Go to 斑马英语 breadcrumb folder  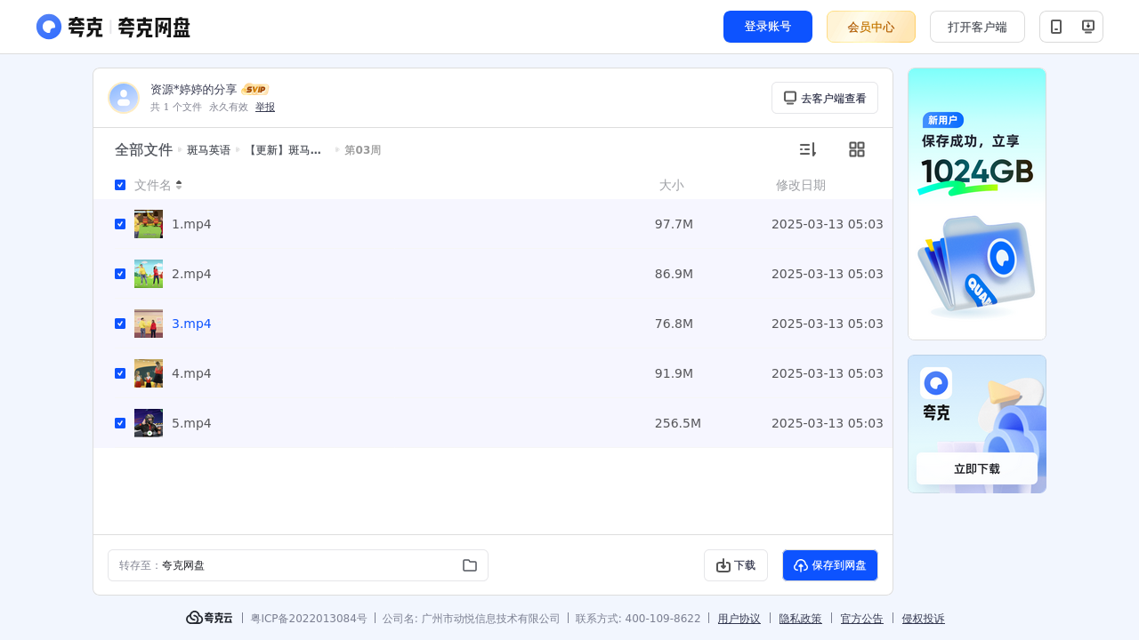click(x=208, y=150)
